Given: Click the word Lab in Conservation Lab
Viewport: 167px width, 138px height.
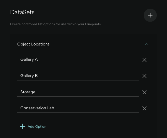Looking at the screenshot, I should (x=51, y=108).
